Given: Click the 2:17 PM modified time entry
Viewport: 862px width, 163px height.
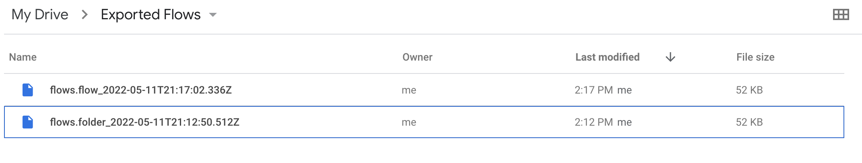Looking at the screenshot, I should click(594, 90).
